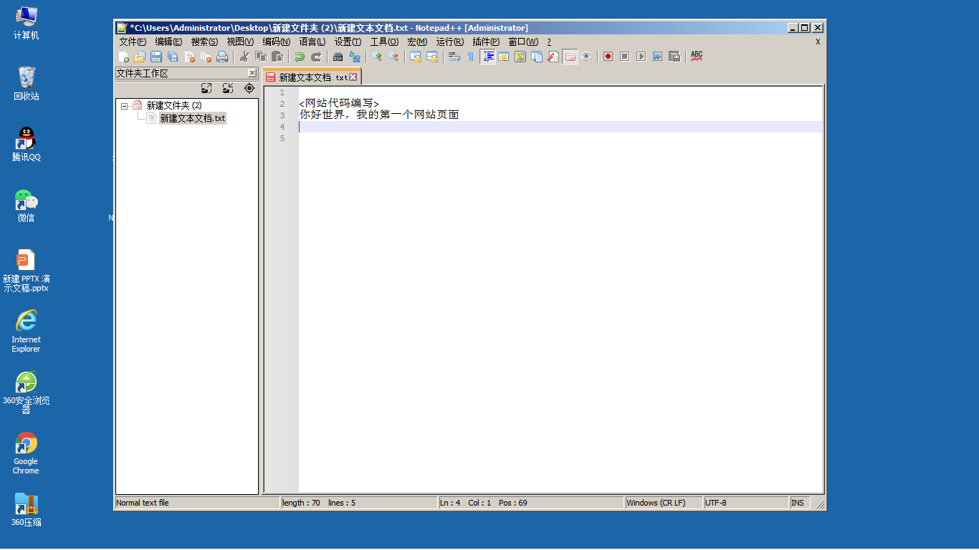Open the 设置(T) menu
979x550 pixels.
348,42
